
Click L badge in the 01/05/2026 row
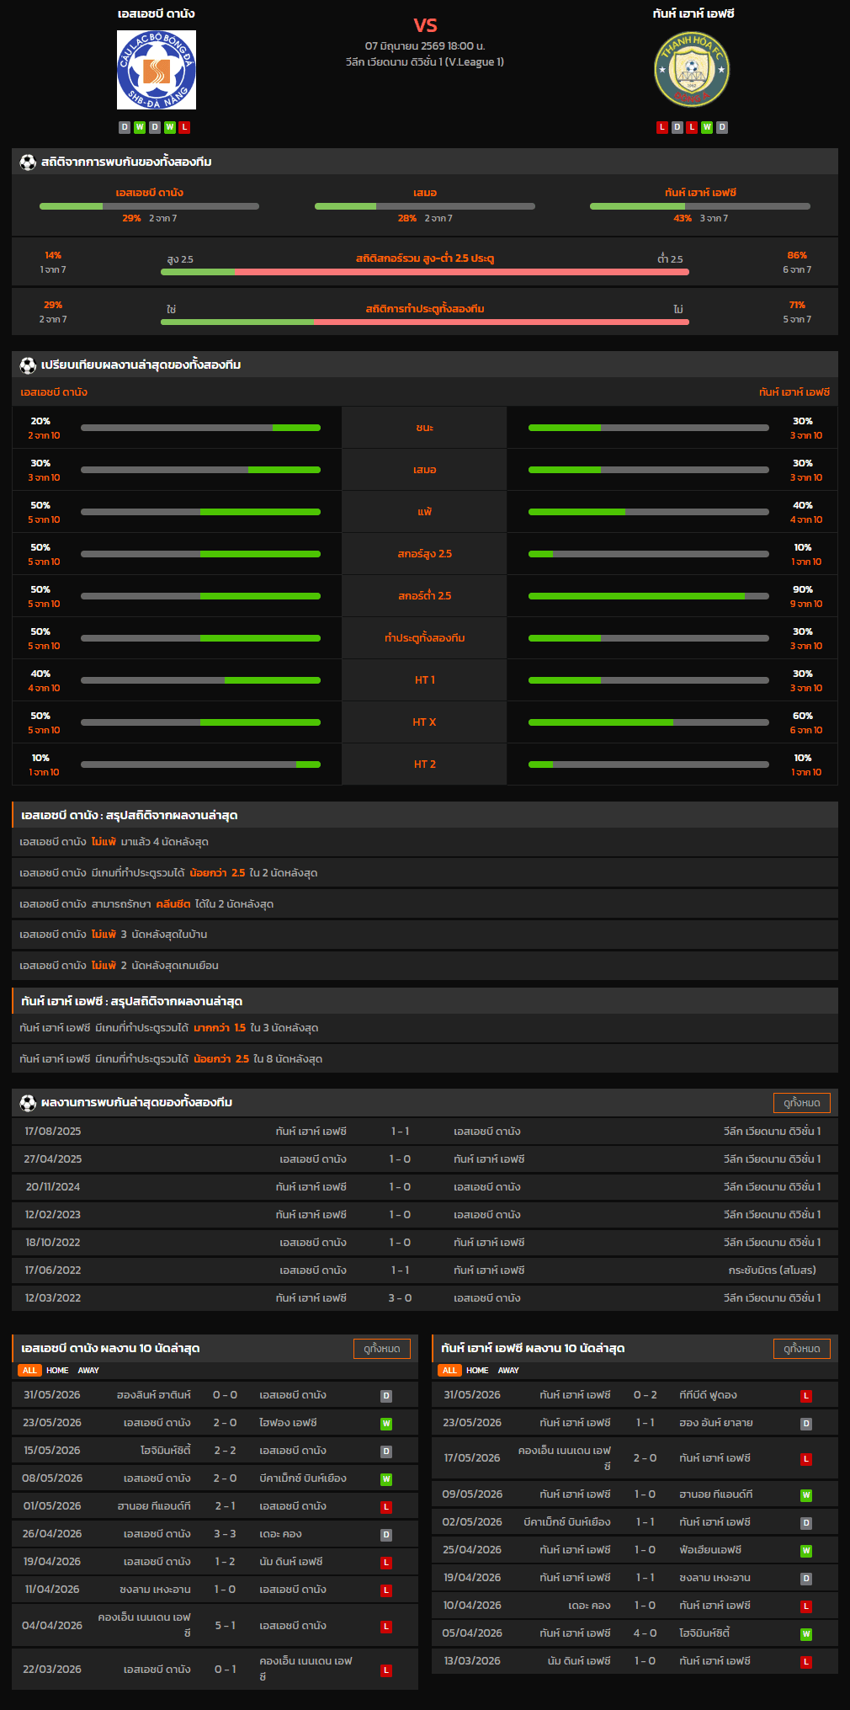(x=386, y=1507)
